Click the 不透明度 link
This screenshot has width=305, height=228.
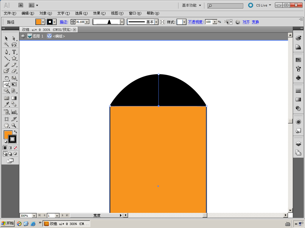pyautogui.click(x=195, y=22)
